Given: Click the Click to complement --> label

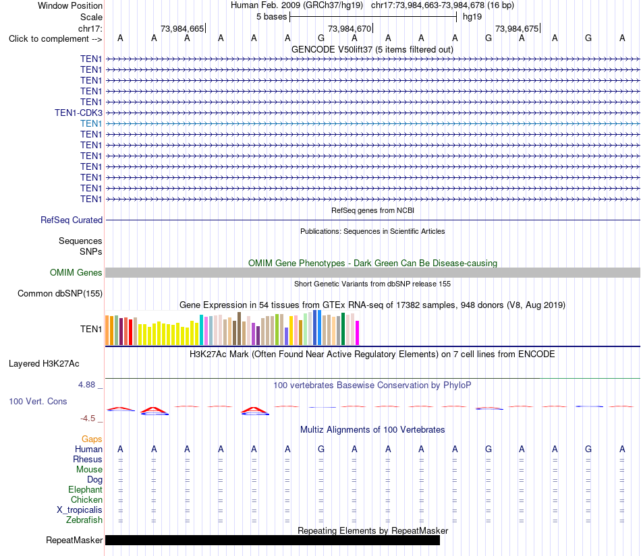Looking at the screenshot, I should coord(55,39).
